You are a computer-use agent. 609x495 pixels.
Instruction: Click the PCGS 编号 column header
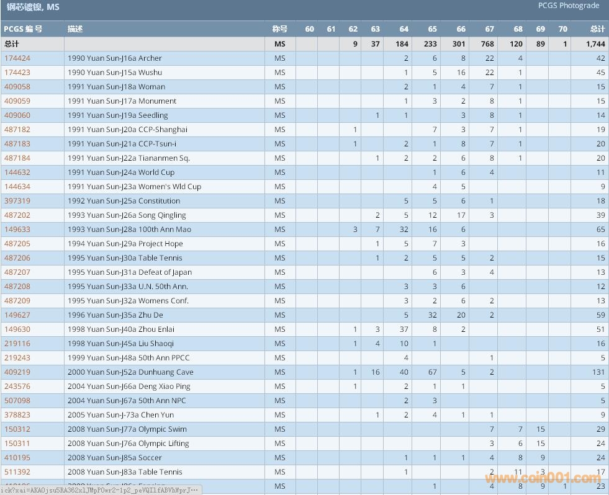pos(23,29)
